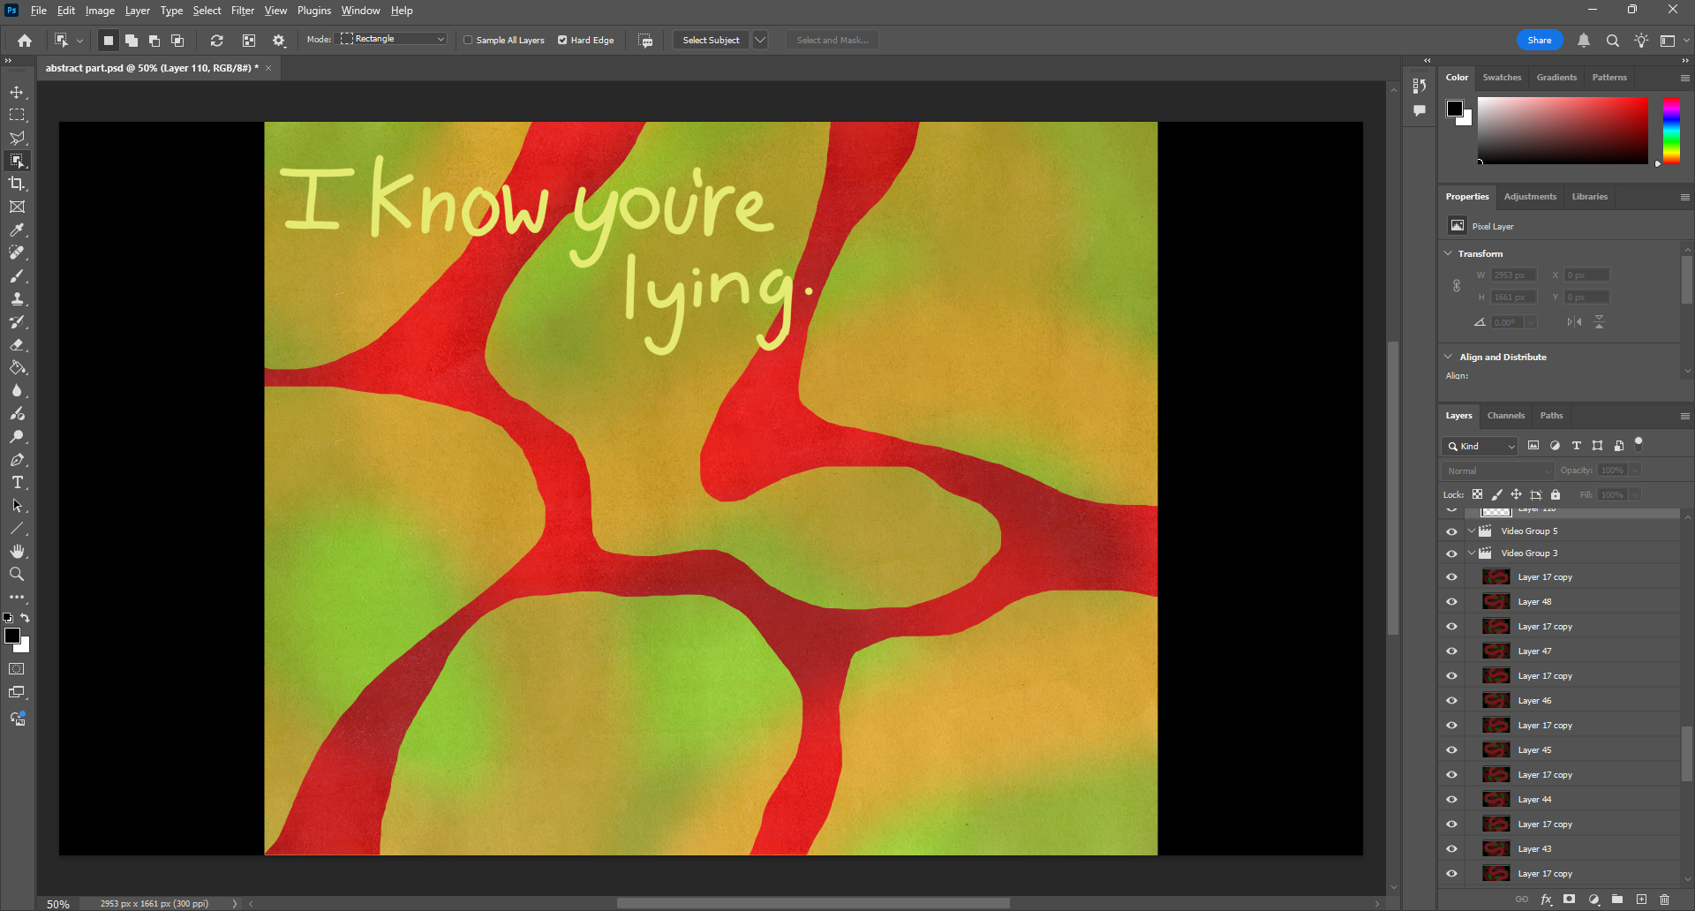
Task: Click the Select and Mask button
Action: 832,40
